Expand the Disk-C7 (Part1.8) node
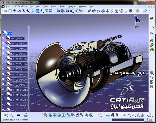This screenshot has height=123, width=156. pos(3,74)
